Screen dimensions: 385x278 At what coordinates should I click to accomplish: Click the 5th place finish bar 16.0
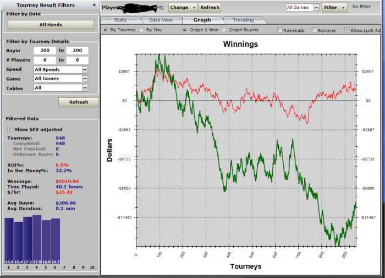point(46,242)
